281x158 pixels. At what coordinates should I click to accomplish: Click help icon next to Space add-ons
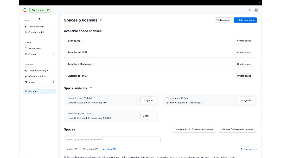(91, 88)
